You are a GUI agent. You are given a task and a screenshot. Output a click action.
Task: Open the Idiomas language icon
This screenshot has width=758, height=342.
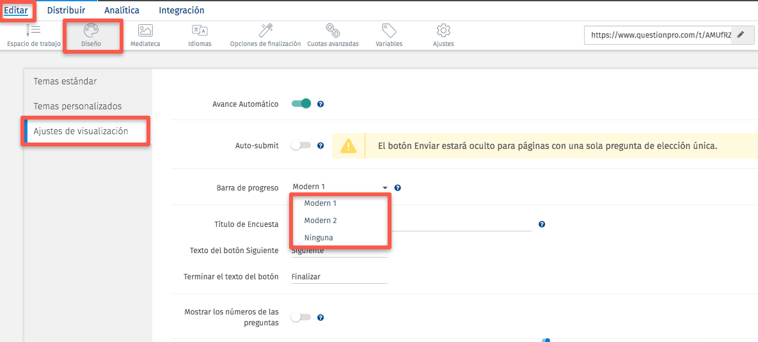pos(200,31)
